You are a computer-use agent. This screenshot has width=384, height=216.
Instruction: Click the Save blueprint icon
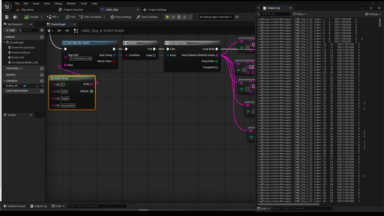(x=7, y=17)
